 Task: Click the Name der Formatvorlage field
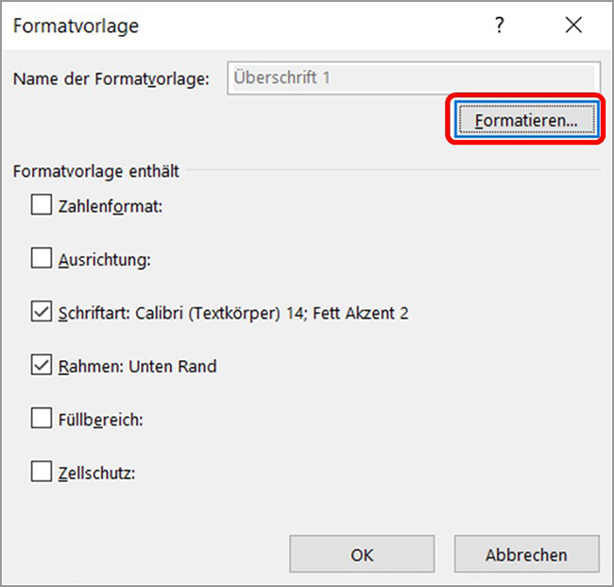[414, 78]
